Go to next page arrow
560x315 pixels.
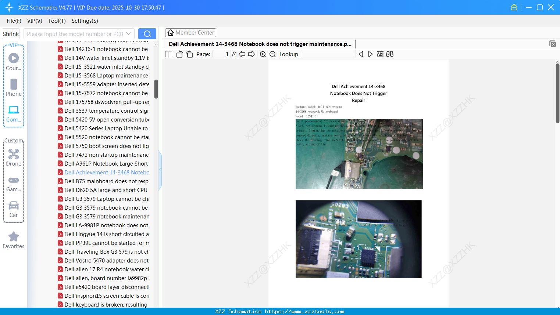click(252, 54)
